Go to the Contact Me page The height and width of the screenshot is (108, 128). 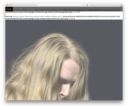pos(30,9)
